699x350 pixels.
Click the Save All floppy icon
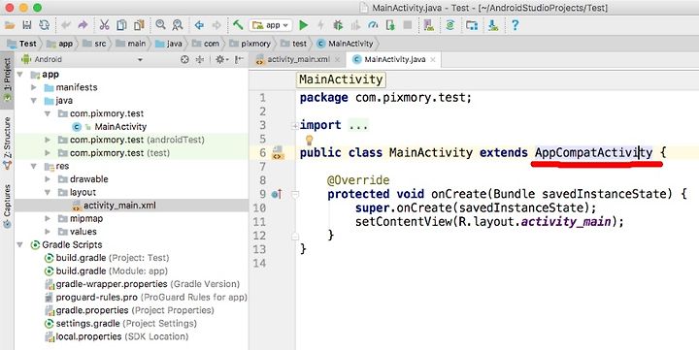[27, 25]
